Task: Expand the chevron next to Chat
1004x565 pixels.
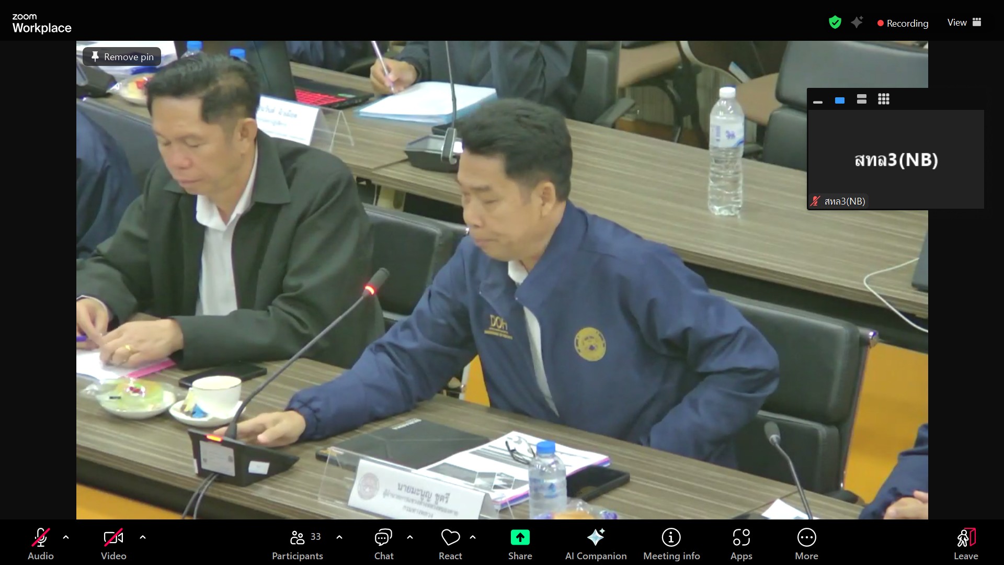Action: point(410,537)
